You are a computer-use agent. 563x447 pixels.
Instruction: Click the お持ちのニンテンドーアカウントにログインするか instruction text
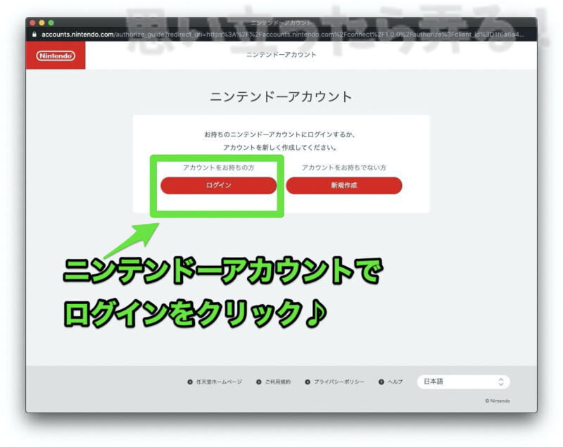click(x=280, y=134)
